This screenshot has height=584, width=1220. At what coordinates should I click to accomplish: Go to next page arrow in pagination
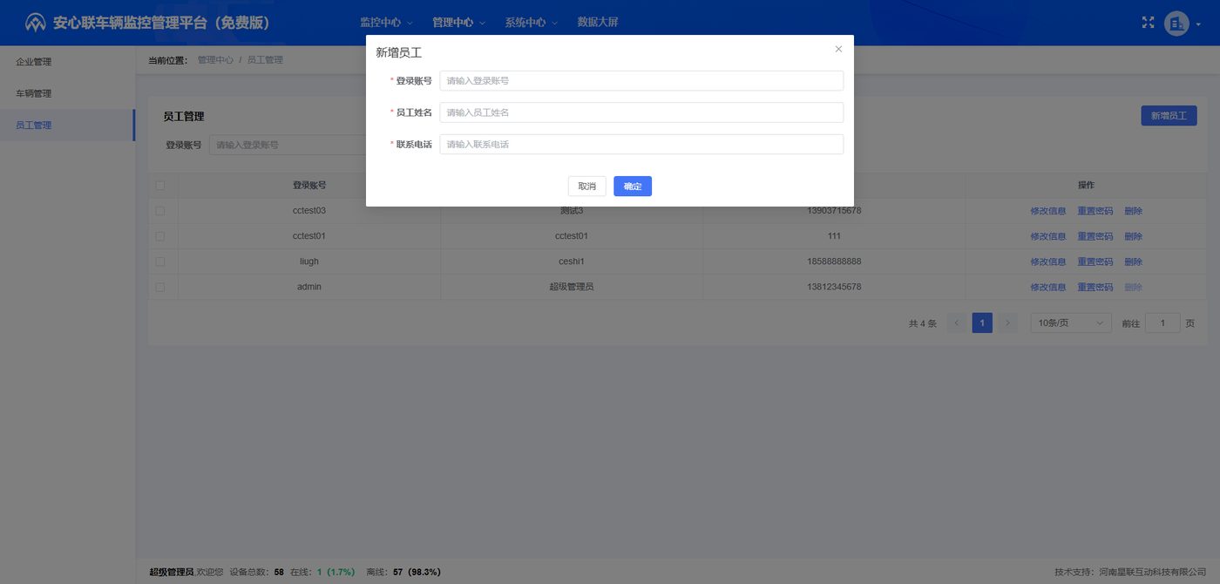tap(1007, 323)
